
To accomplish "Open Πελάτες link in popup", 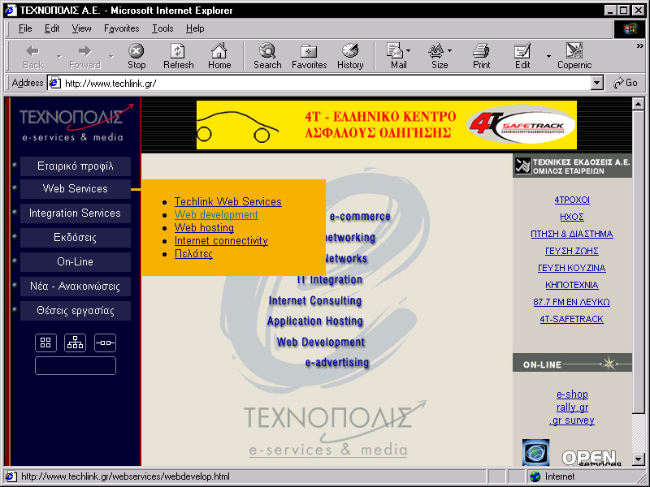I will [x=193, y=254].
